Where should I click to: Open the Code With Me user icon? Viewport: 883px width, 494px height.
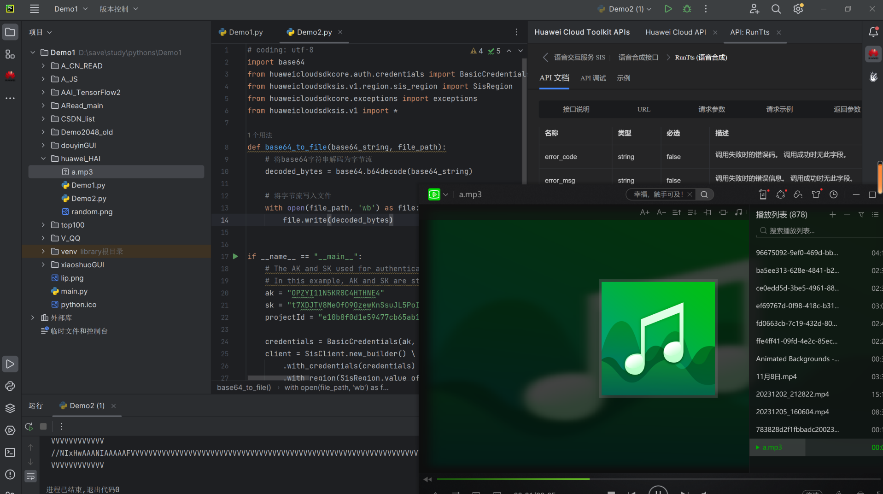754,9
